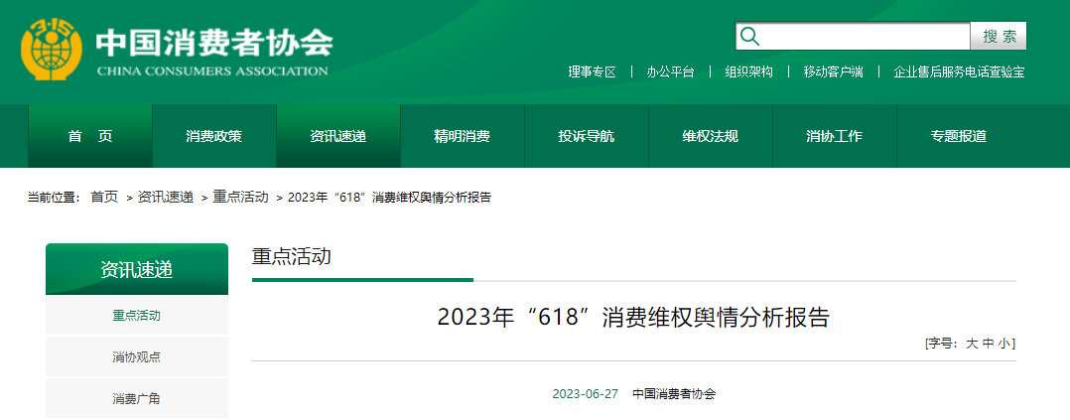Click the 中国消费者协会 header title text
1070x420 pixels.
pyautogui.click(x=213, y=43)
